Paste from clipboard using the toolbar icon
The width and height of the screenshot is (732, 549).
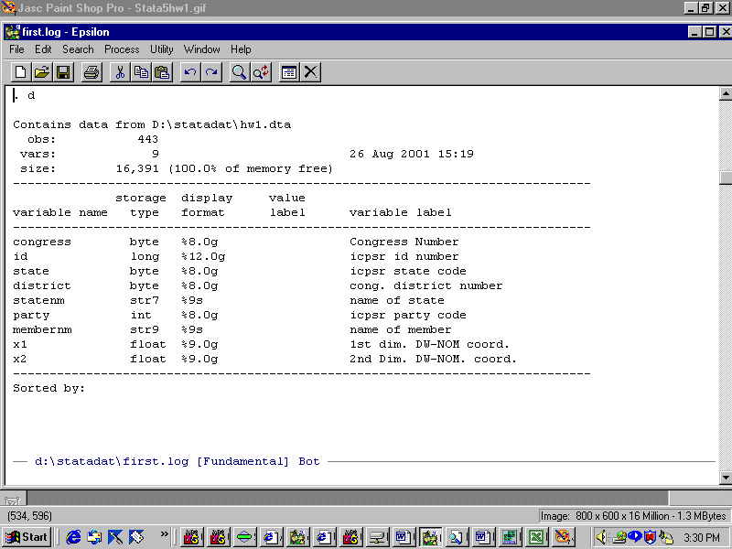(x=162, y=72)
